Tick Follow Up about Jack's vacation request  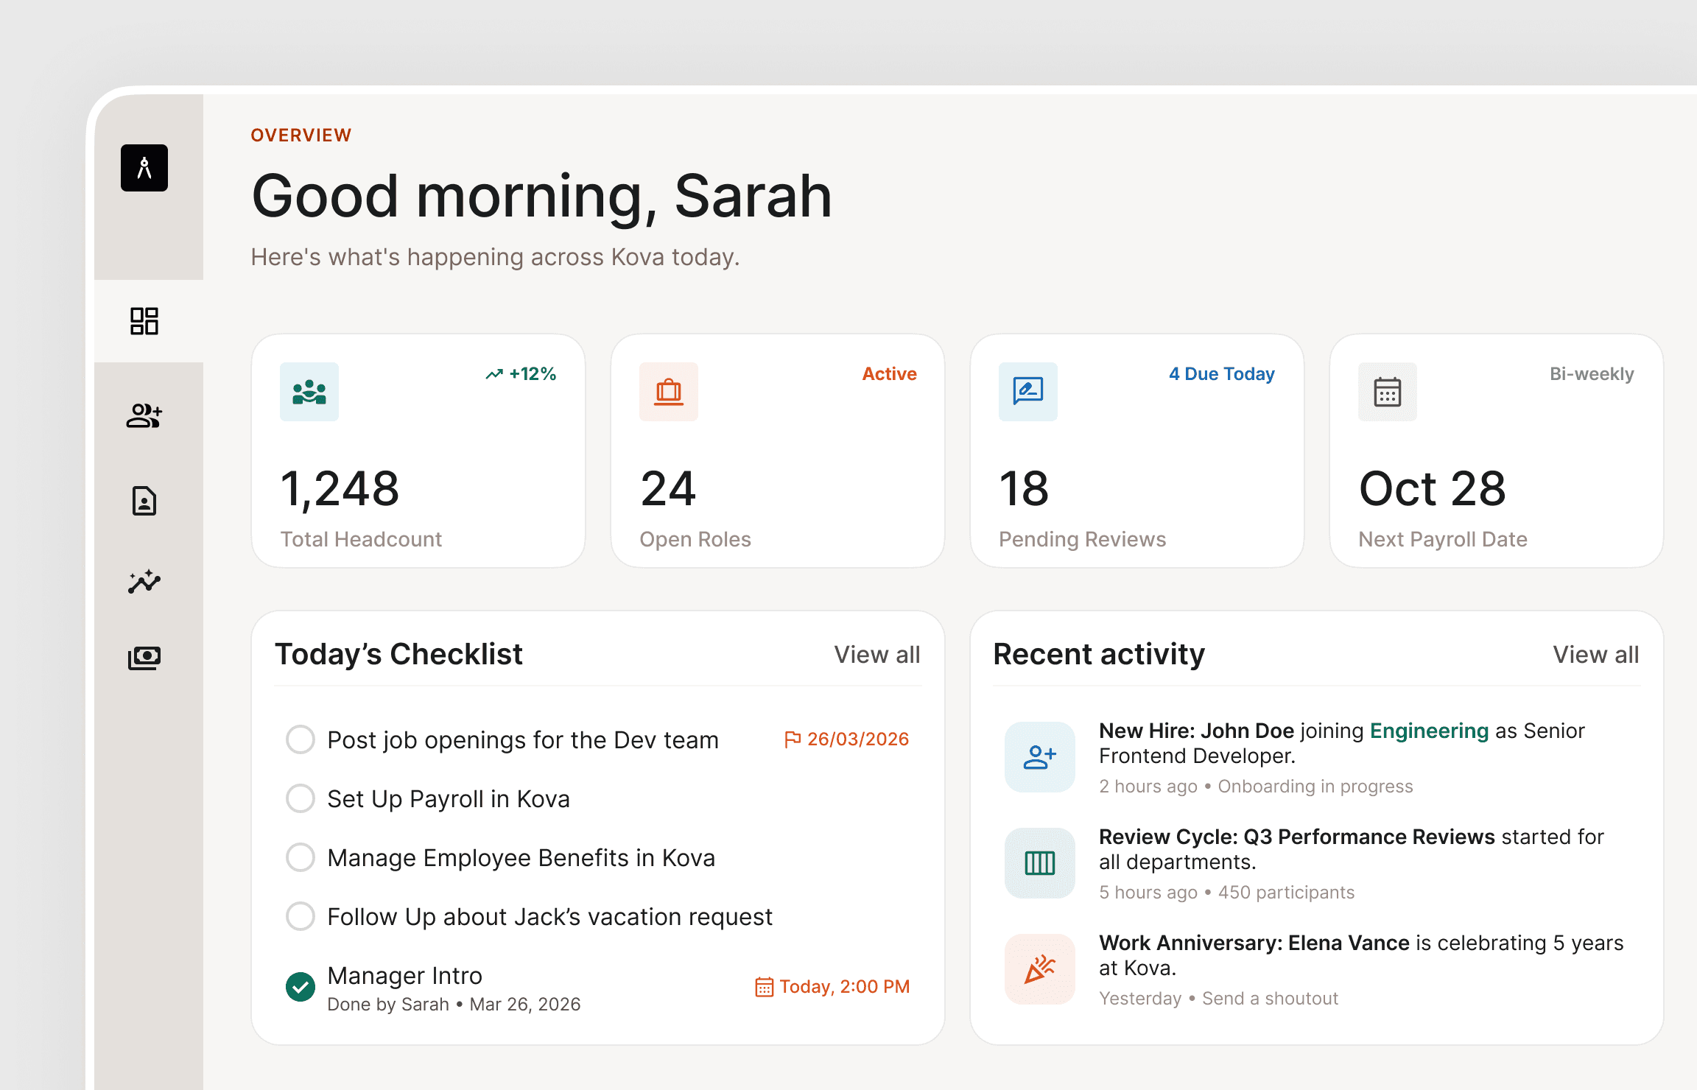point(301,916)
